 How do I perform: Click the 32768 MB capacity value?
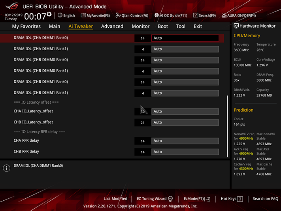pos(264,95)
